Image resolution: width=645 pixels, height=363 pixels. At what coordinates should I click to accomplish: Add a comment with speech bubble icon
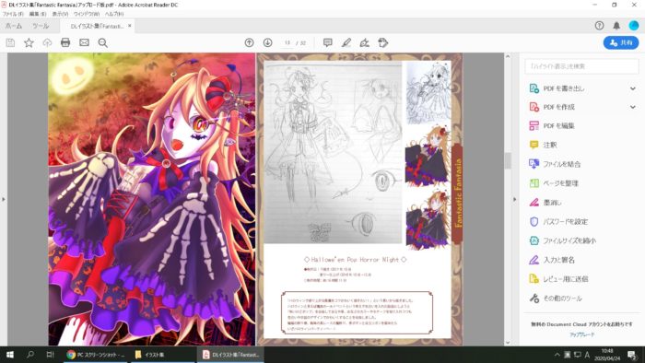[x=328, y=42]
